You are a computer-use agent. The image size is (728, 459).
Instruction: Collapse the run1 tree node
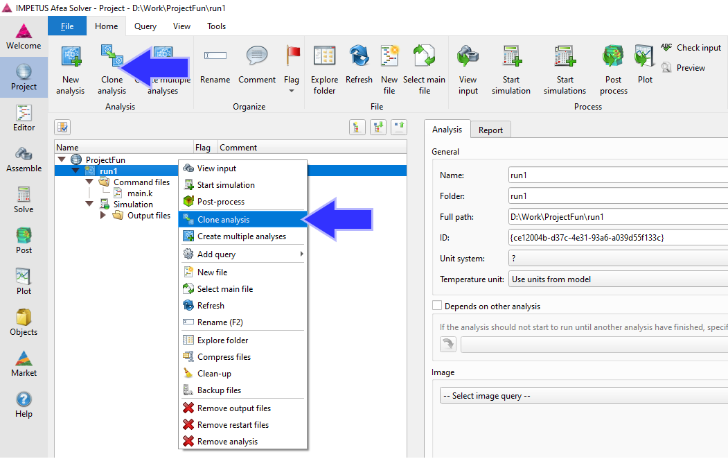pyautogui.click(x=76, y=171)
